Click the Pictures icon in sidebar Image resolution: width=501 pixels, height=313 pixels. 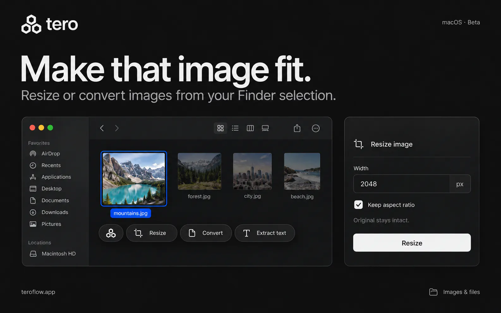pyautogui.click(x=33, y=224)
